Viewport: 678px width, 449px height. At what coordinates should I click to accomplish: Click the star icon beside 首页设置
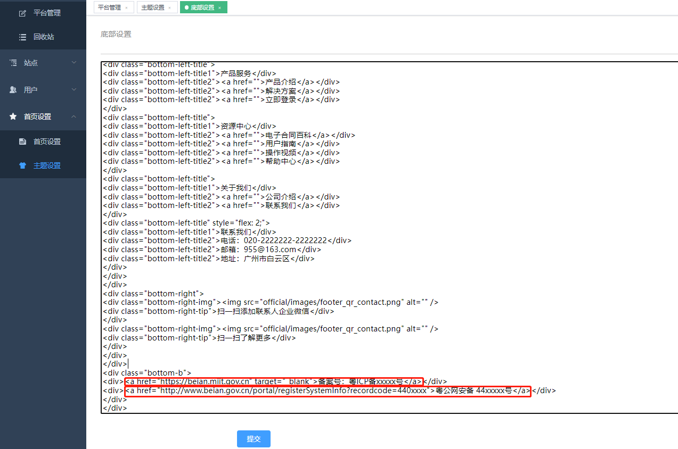click(13, 117)
